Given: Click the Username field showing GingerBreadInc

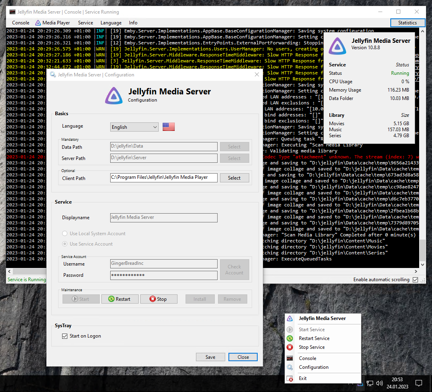Looking at the screenshot, I should [x=164, y=264].
